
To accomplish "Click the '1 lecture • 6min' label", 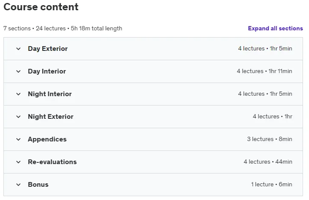I will pos(272,184).
